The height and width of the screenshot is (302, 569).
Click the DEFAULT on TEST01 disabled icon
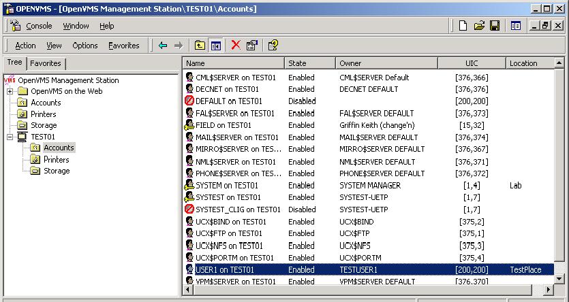pyautogui.click(x=189, y=101)
